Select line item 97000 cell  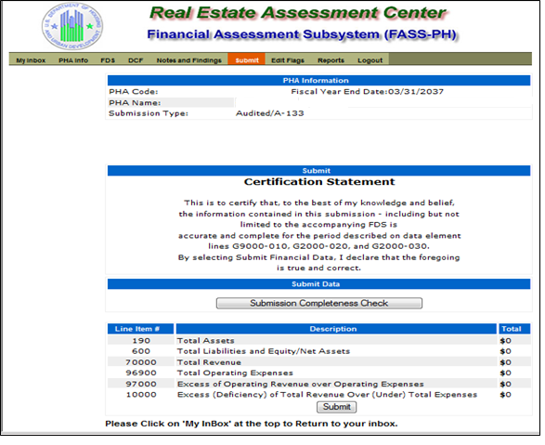click(x=141, y=384)
